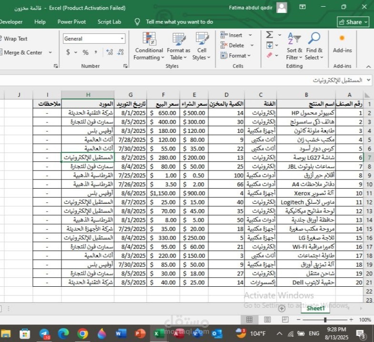Select column H header
The height and width of the screenshot is (342, 374).
click(x=88, y=95)
